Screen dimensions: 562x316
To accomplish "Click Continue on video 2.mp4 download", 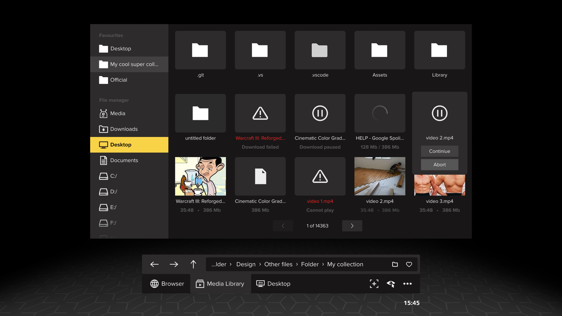I will click(x=439, y=151).
